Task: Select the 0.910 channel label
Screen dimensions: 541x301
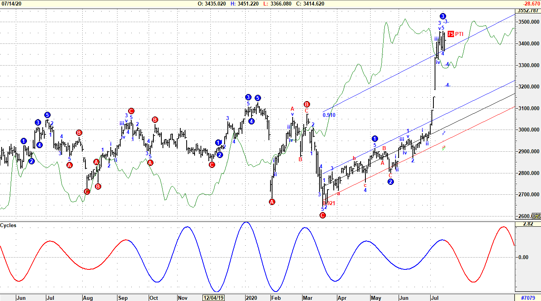Action: (329, 115)
